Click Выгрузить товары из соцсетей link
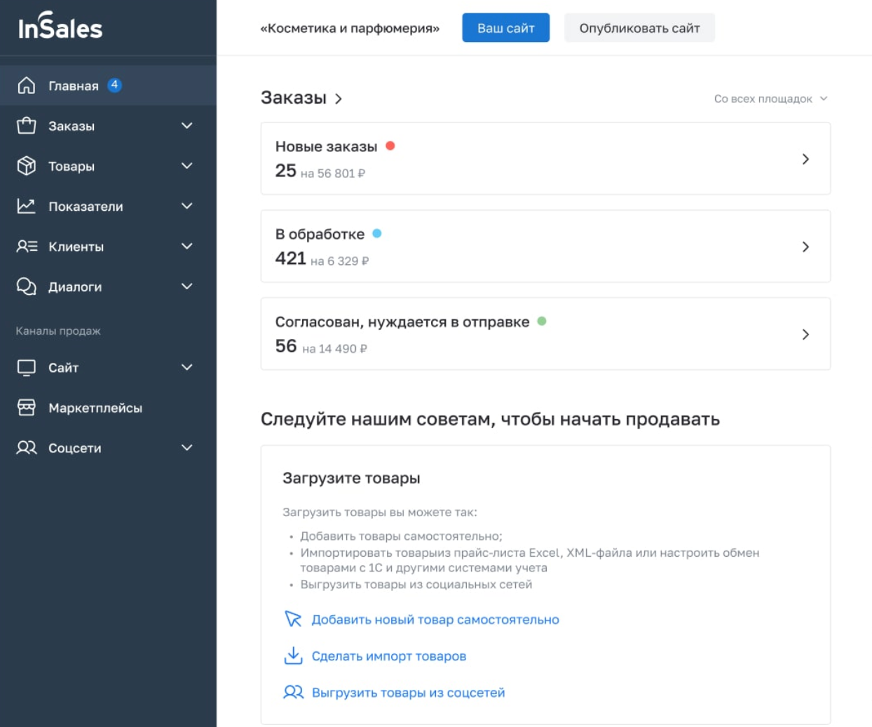 [x=408, y=693]
